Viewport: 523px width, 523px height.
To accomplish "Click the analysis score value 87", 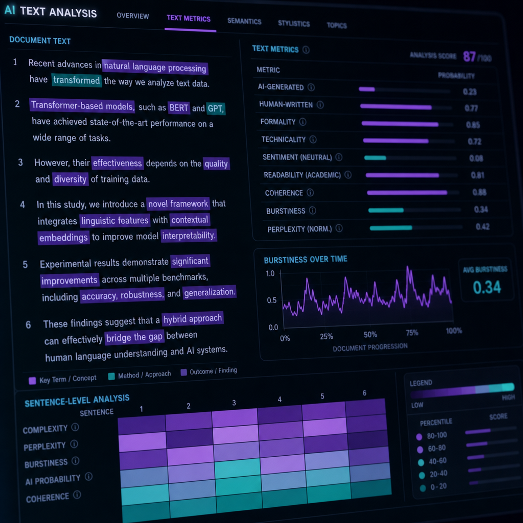I will (469, 57).
